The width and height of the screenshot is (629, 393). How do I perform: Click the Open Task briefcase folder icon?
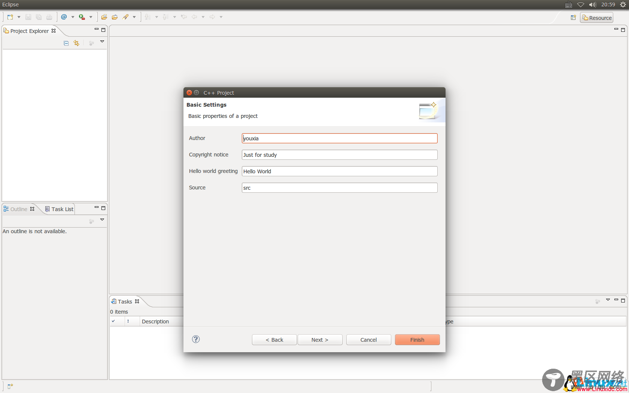[115, 17]
